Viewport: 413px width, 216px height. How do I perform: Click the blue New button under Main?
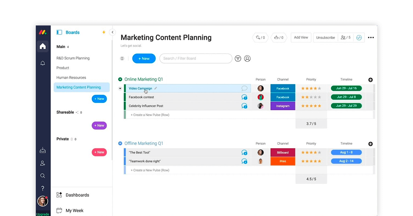click(99, 99)
